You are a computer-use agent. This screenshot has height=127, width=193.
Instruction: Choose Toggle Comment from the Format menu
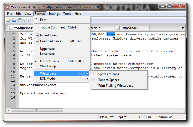[62, 27]
